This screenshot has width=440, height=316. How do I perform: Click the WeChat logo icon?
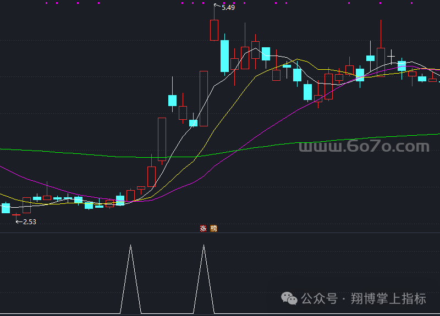290,298
